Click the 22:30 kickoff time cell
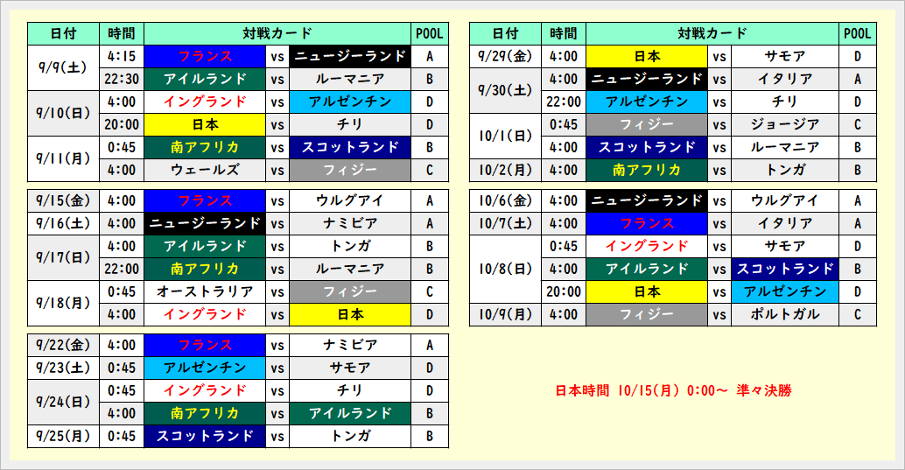The width and height of the screenshot is (905, 470). (x=122, y=79)
